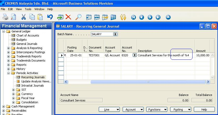
Task: Expand the Analysis & Reporting folder
Action: coord(9,48)
